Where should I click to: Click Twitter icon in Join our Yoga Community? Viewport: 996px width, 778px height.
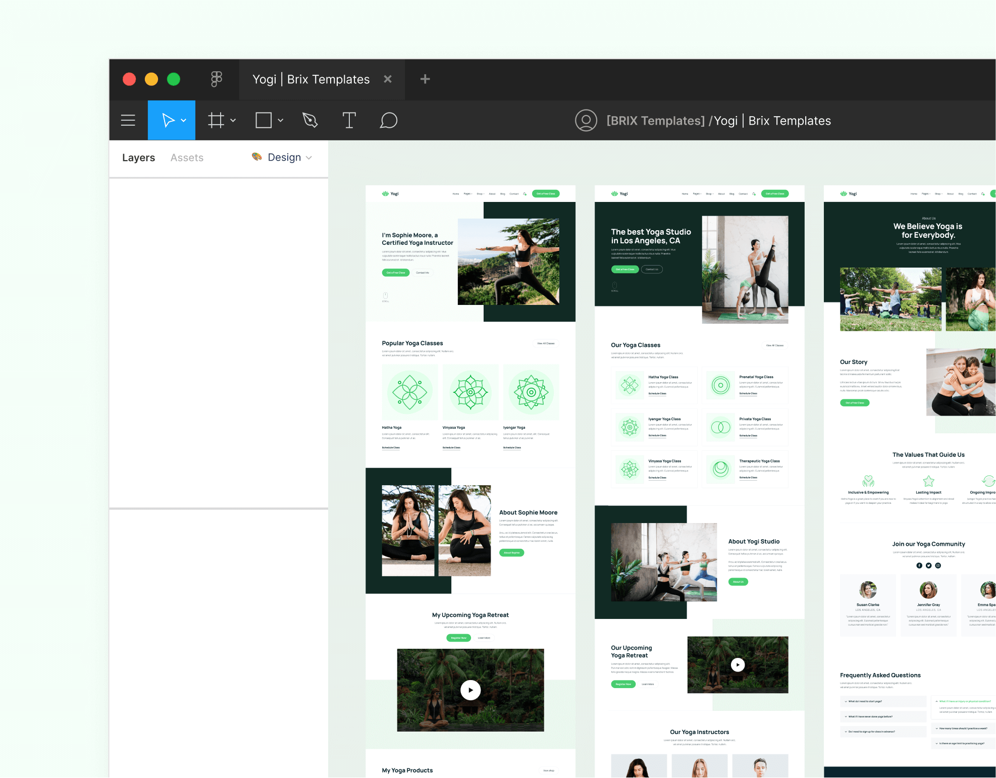(x=928, y=565)
